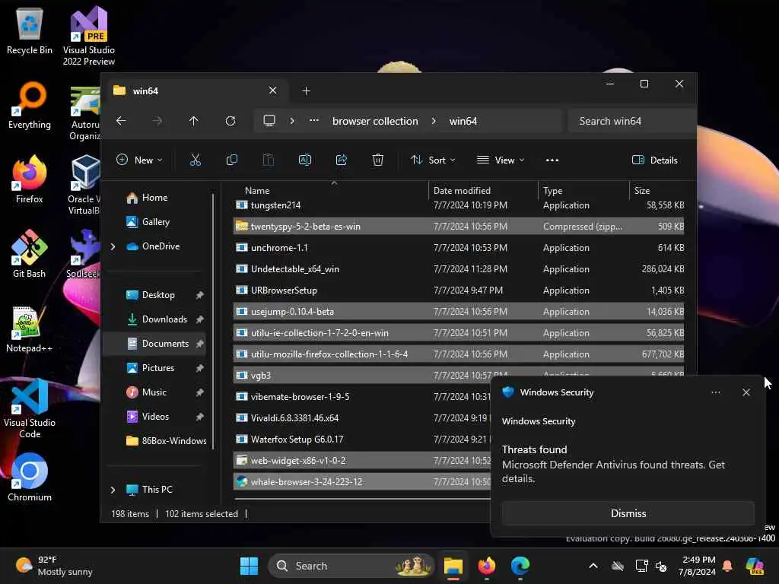Go up one folder level
The image size is (779, 584).
194,121
